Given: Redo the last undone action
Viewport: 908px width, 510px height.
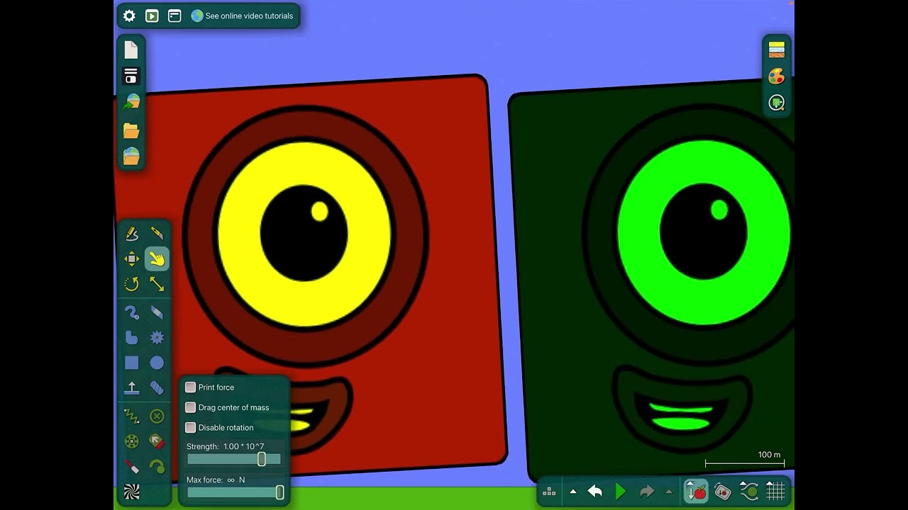Looking at the screenshot, I should 647,492.
